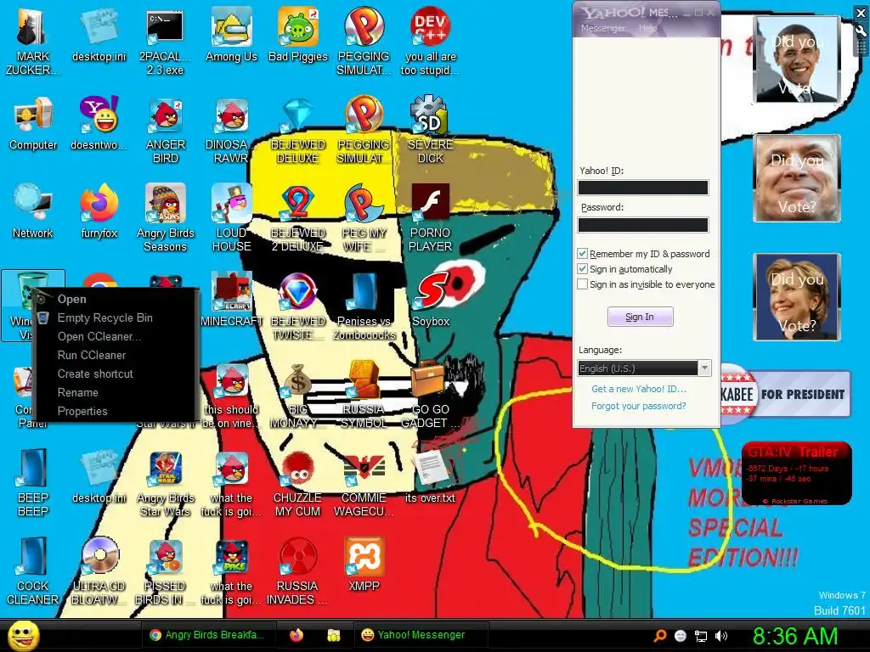Image resolution: width=870 pixels, height=652 pixels.
Task: Select the RUSSIA SYMBOL desktop icon
Action: tap(364, 394)
